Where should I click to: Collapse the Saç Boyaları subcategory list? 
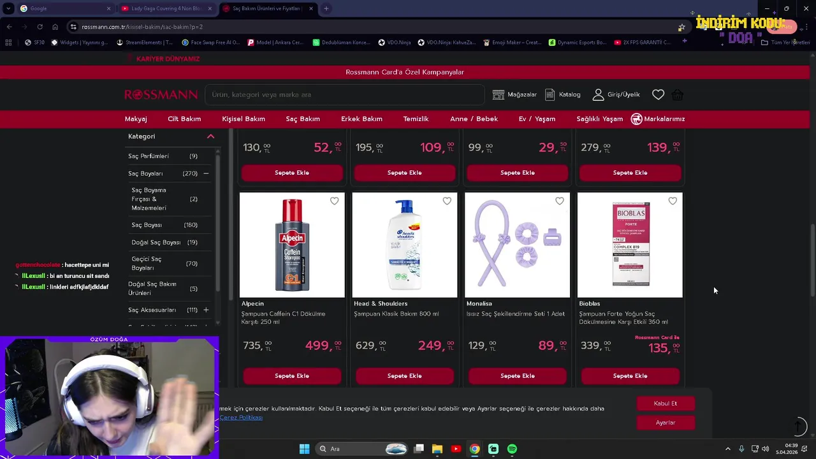[x=206, y=173]
